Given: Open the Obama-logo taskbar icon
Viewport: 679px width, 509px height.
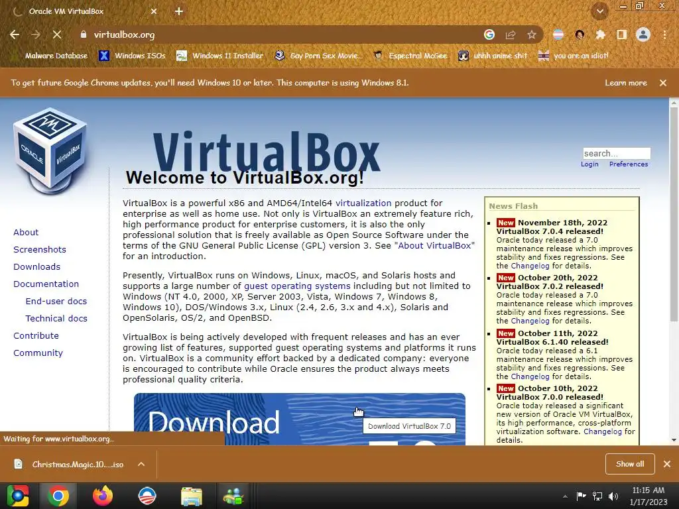Looking at the screenshot, I should click(147, 496).
